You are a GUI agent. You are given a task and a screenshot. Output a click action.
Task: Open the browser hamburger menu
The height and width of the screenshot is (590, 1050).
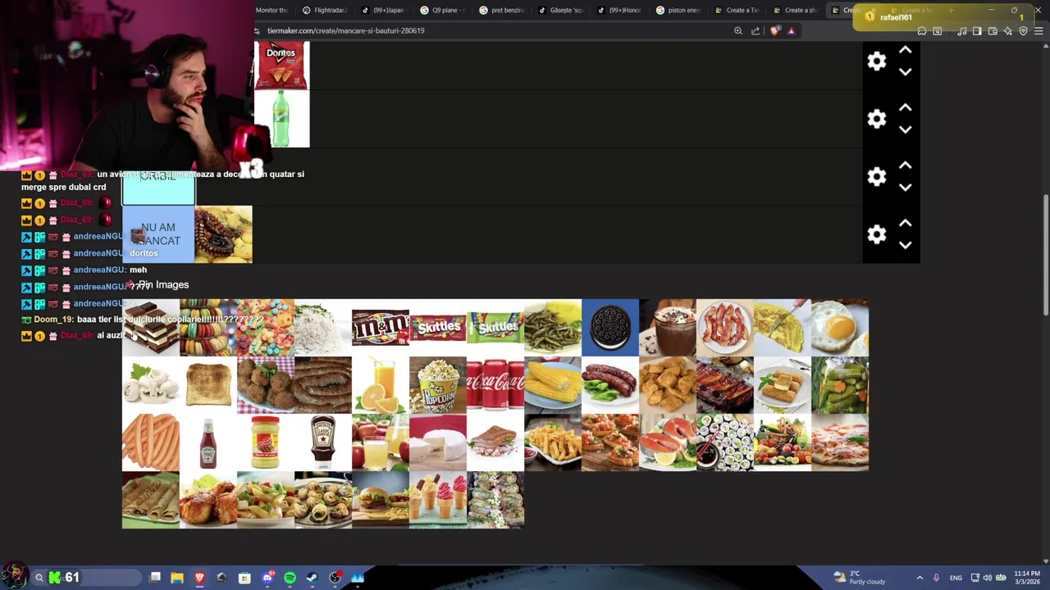pos(1039,31)
